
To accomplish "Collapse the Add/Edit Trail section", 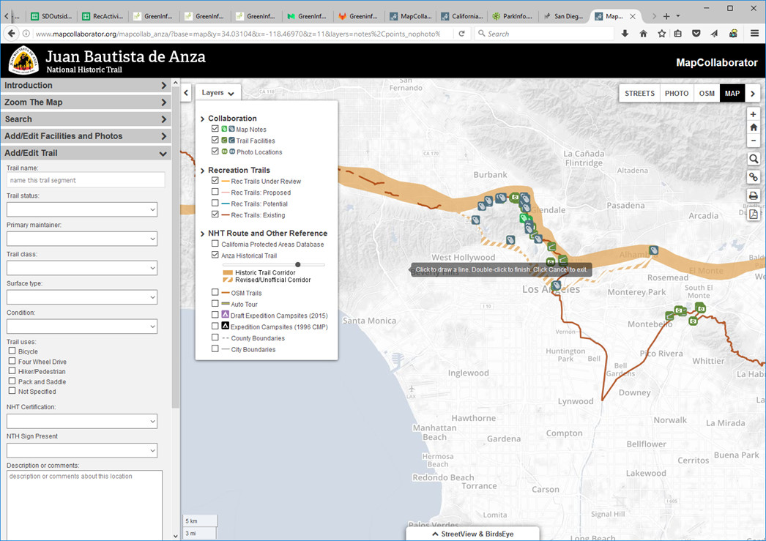I will point(86,153).
